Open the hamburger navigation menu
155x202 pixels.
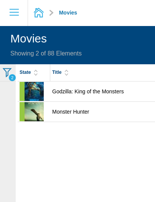click(x=14, y=12)
